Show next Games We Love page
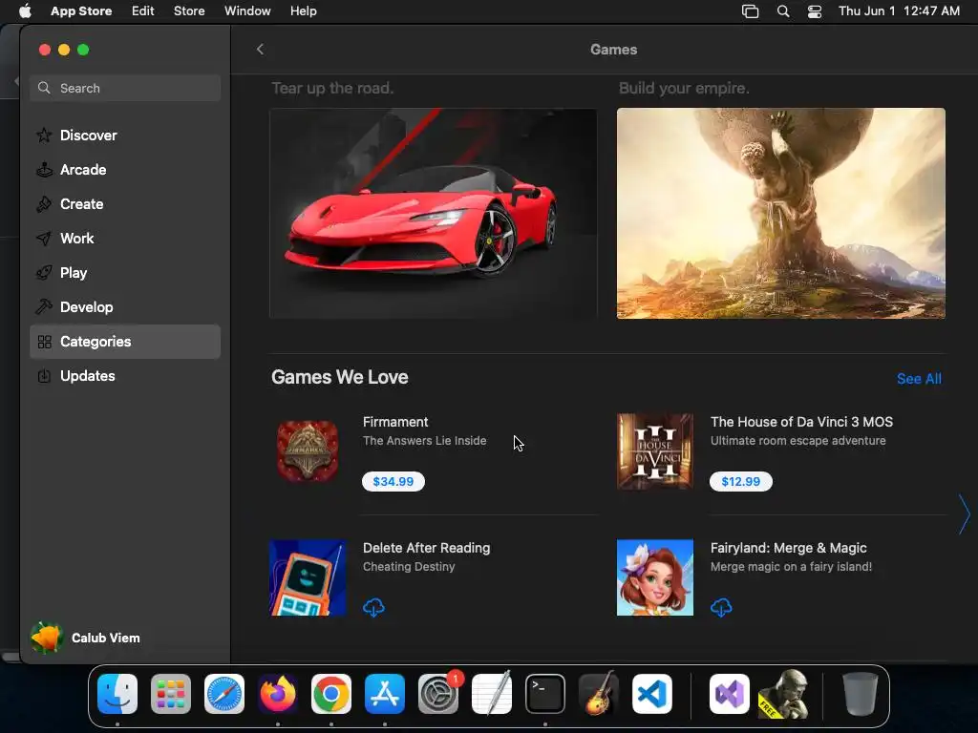The height and width of the screenshot is (733, 978). pos(965,514)
